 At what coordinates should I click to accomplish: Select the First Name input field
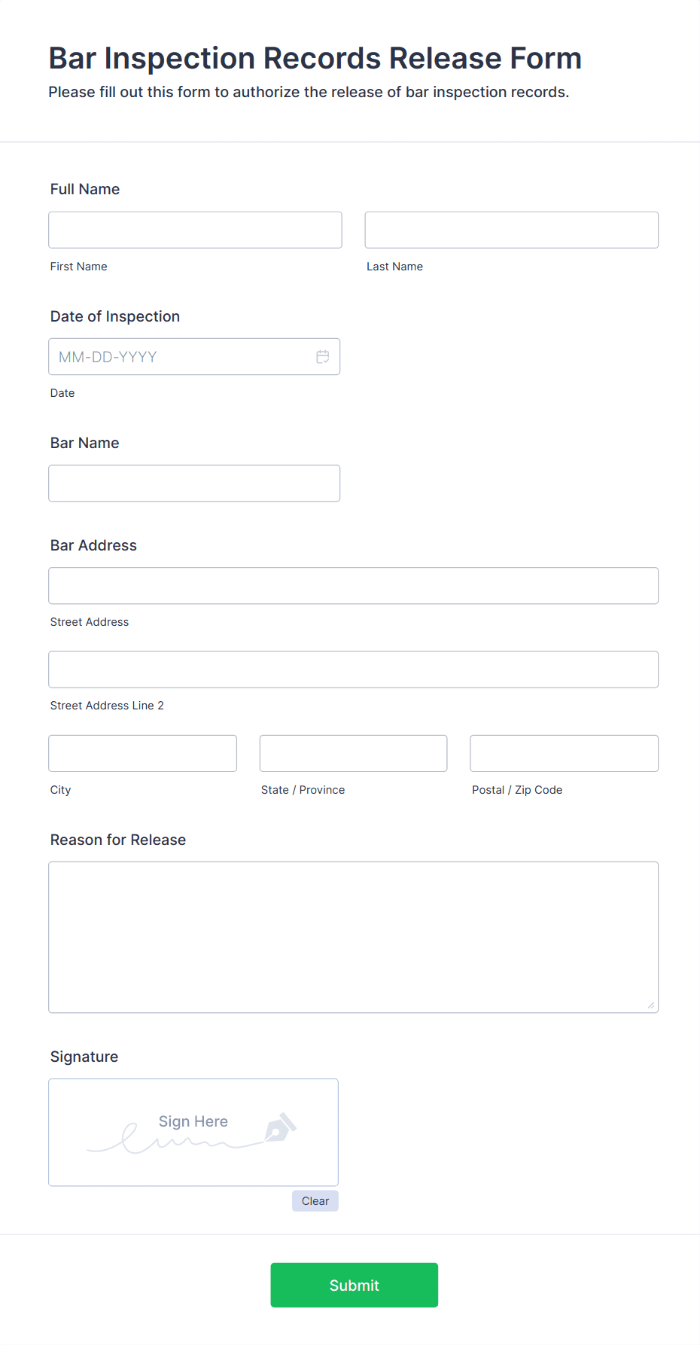point(194,230)
